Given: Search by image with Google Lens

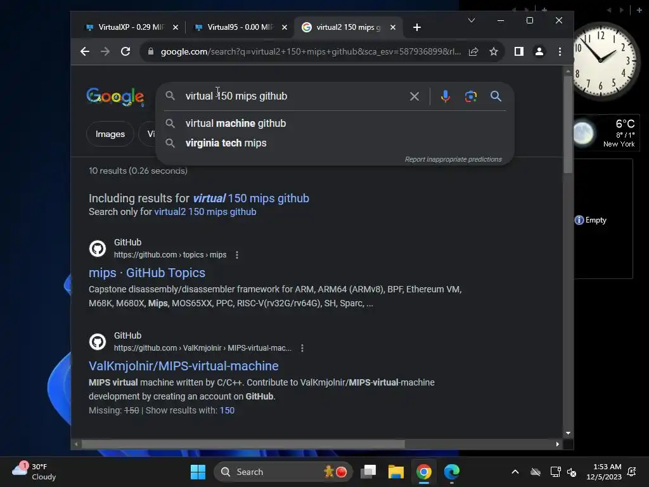Looking at the screenshot, I should point(471,96).
